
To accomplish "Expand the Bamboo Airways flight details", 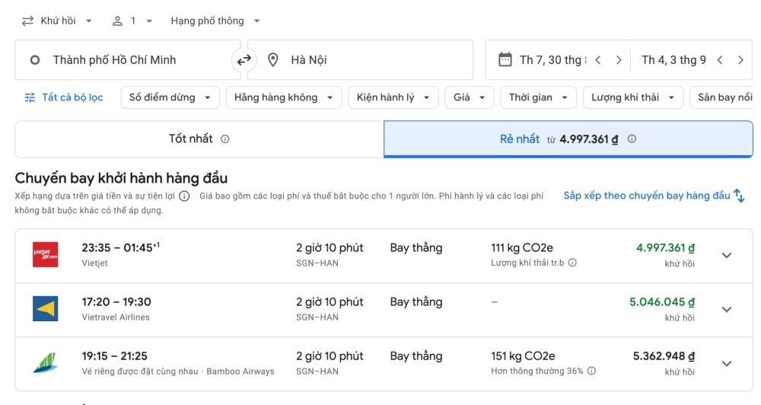I will pyautogui.click(x=727, y=364).
